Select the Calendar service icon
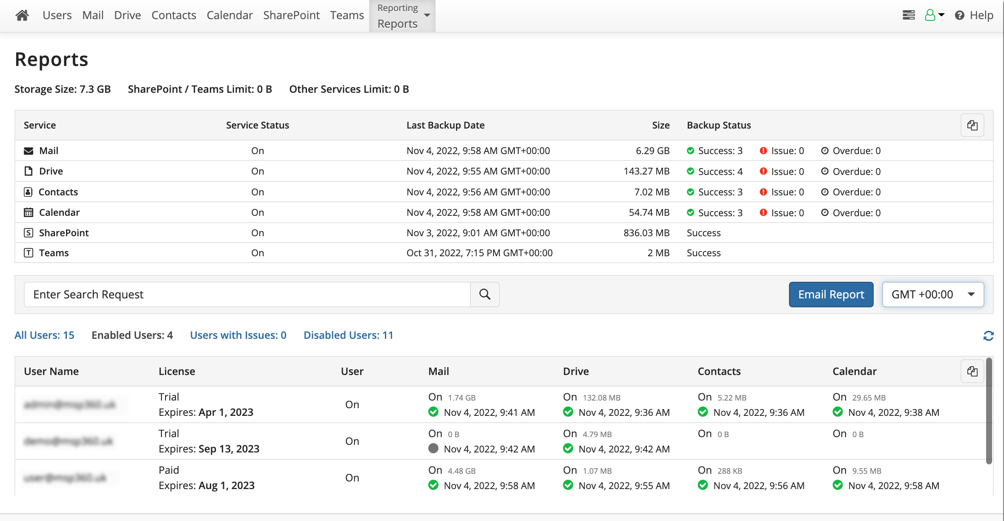The image size is (1004, 521). coord(29,212)
